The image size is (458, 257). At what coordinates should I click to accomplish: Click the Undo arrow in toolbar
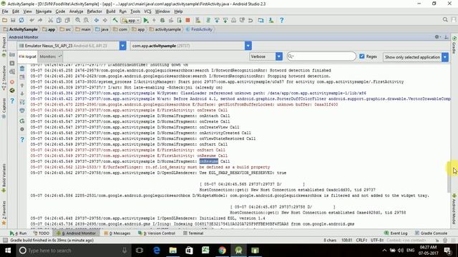pos(31,20)
